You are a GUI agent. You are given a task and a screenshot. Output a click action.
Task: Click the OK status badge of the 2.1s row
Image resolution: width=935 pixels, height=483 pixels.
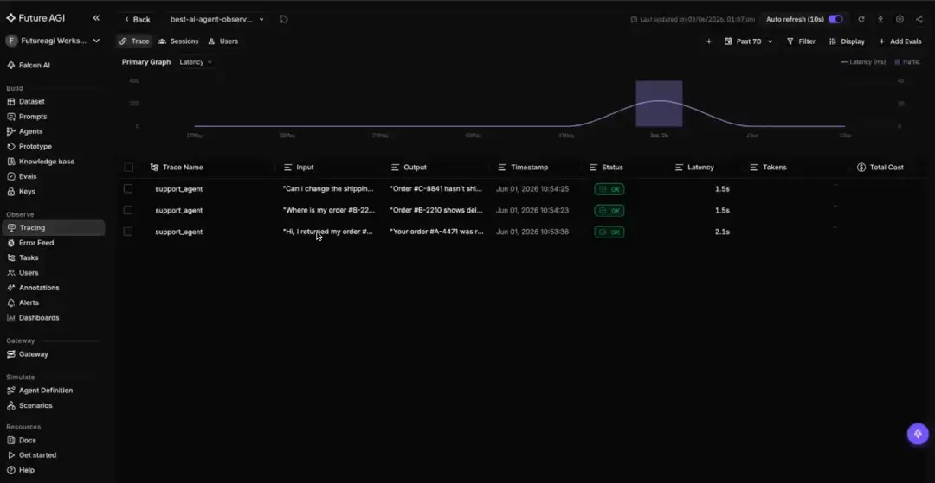[x=609, y=232]
